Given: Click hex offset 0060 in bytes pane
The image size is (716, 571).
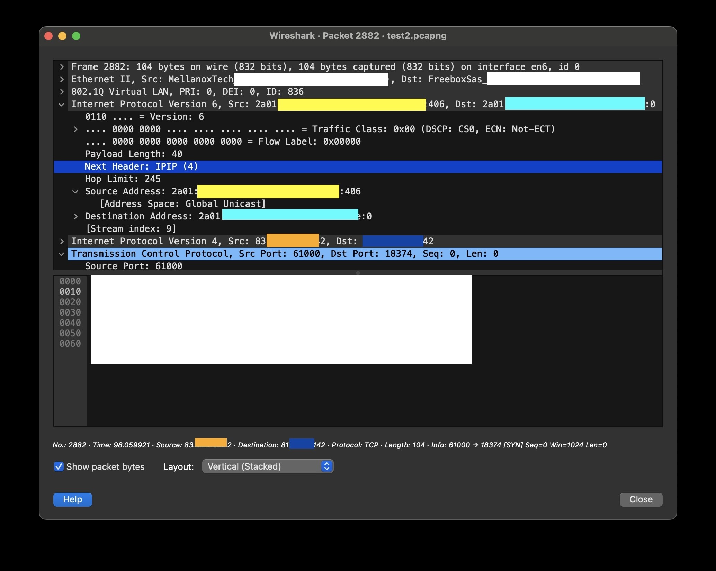Looking at the screenshot, I should pos(70,344).
